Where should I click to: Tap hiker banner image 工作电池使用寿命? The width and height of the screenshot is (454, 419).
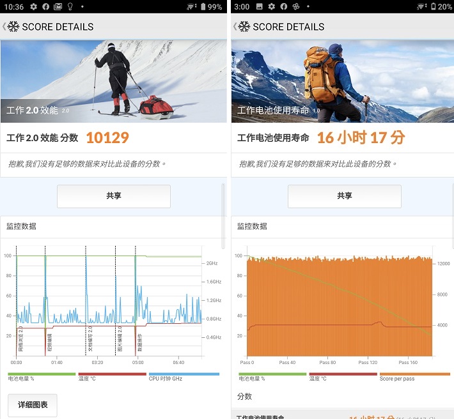click(x=343, y=81)
